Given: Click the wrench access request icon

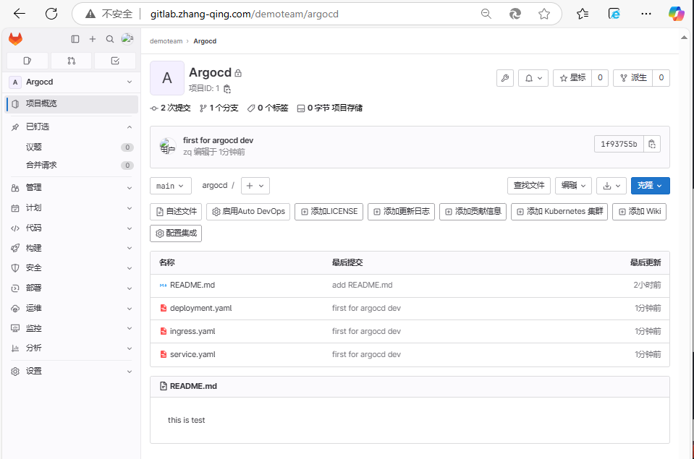Looking at the screenshot, I should click(x=505, y=78).
